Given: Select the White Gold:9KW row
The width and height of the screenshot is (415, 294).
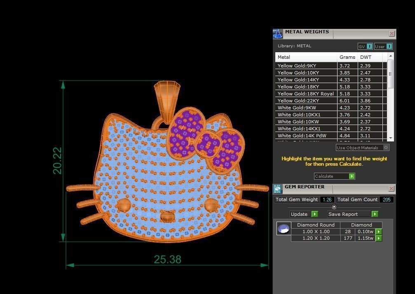Looking at the screenshot, I should coord(331,107).
